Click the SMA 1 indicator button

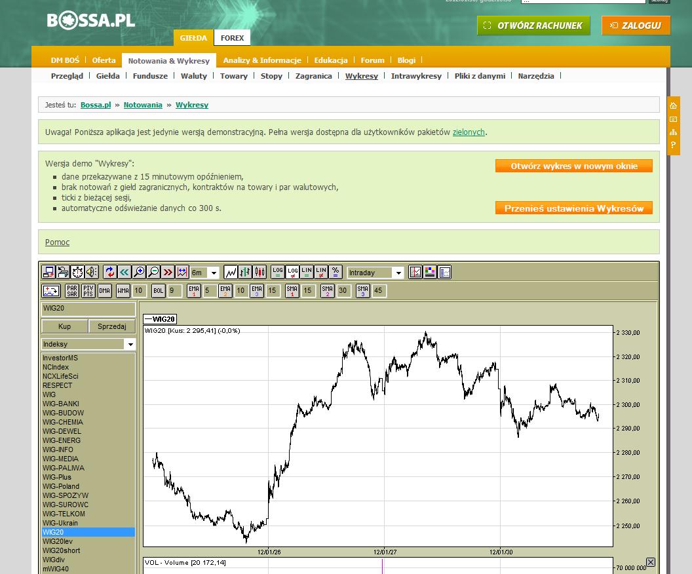coord(292,291)
